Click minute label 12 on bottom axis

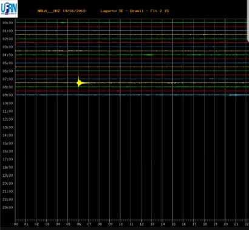tap(142, 224)
